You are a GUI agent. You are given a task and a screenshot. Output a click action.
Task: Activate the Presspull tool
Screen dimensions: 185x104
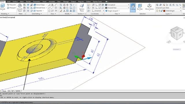(11, 8)
